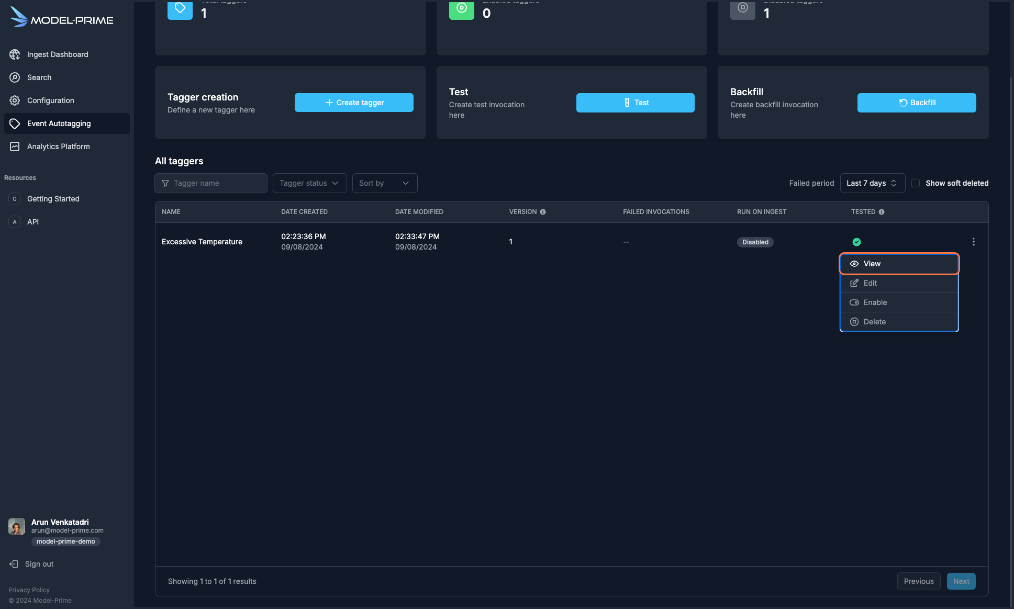Click the Configuration gear icon
This screenshot has width=1014, height=609.
click(15, 100)
